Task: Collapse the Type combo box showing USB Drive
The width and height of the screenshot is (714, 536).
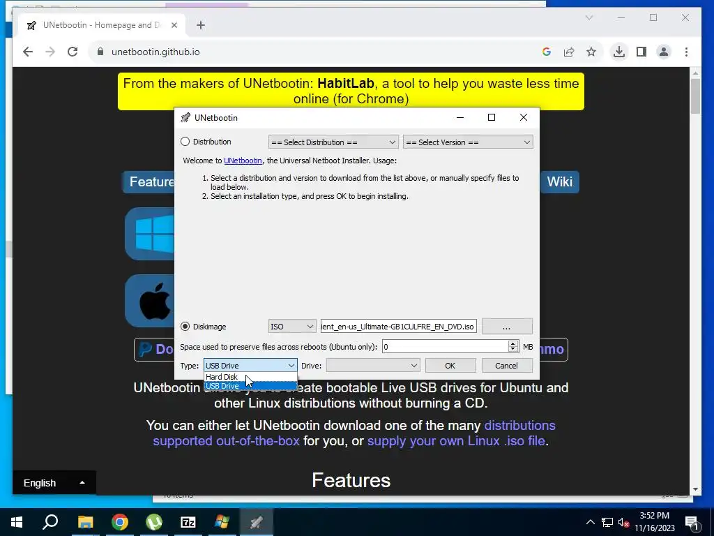Action: tap(250, 366)
